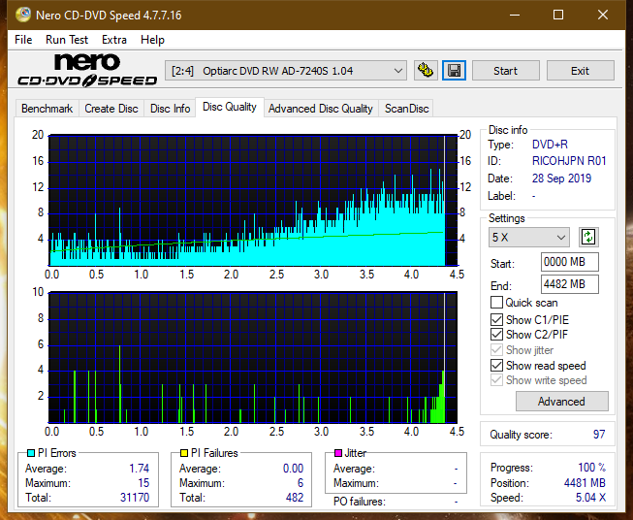The width and height of the screenshot is (633, 520).
Task: Uncheck Show C1/PIE
Action: [496, 319]
